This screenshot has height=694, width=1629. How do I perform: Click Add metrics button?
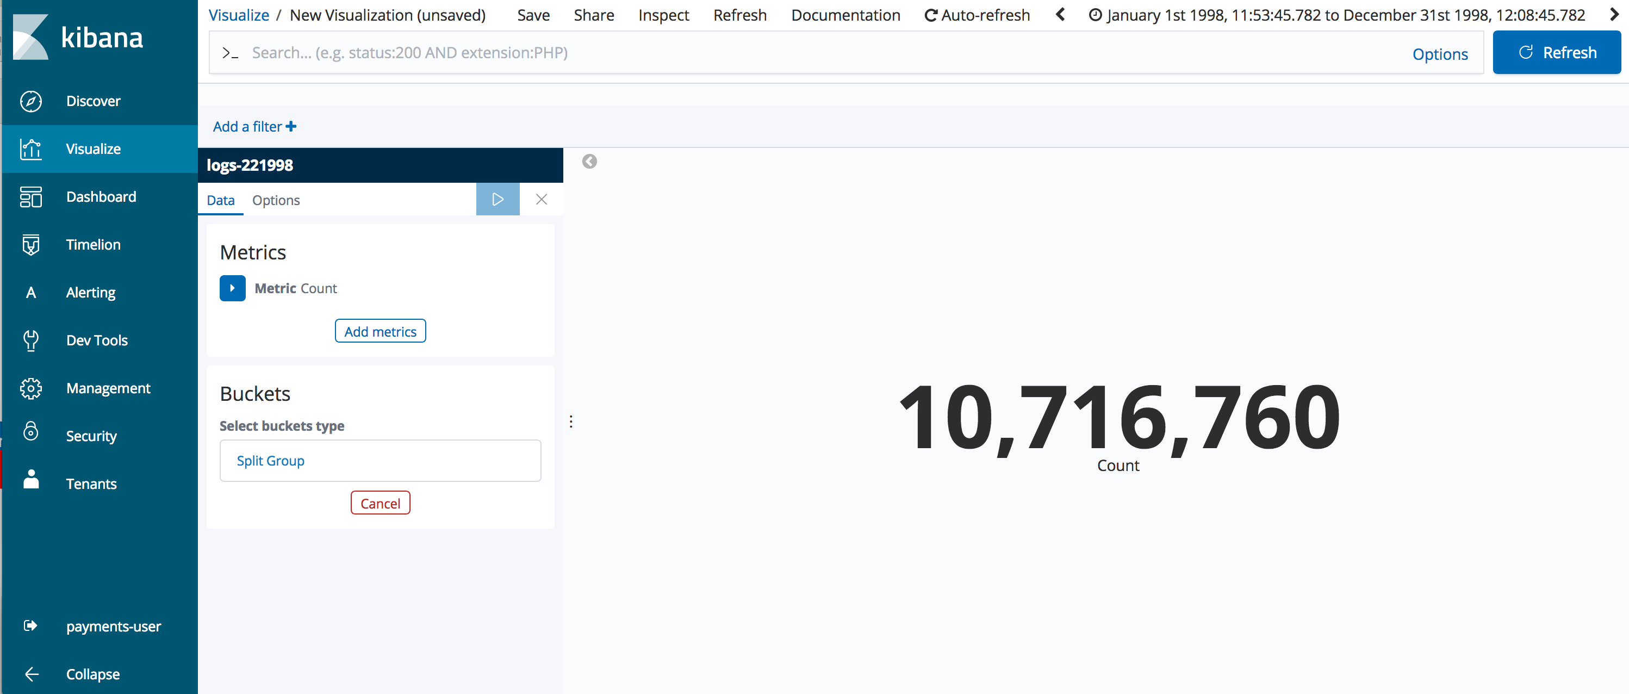379,330
